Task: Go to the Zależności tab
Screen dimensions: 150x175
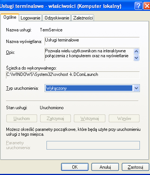Action: (83, 18)
